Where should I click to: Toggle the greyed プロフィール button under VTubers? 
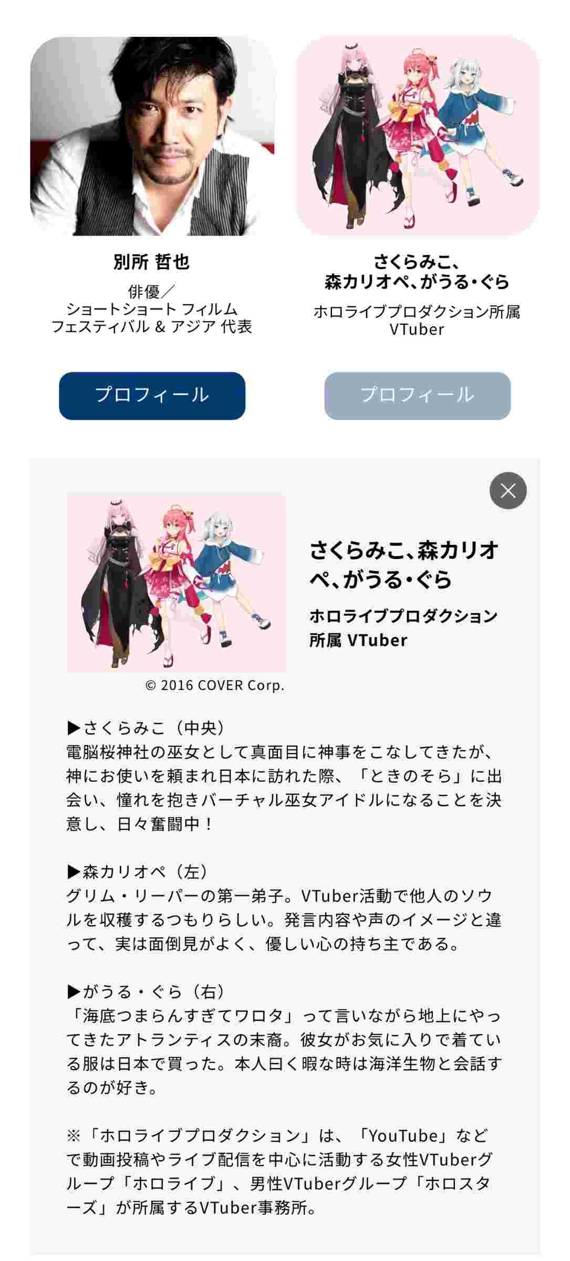click(417, 396)
